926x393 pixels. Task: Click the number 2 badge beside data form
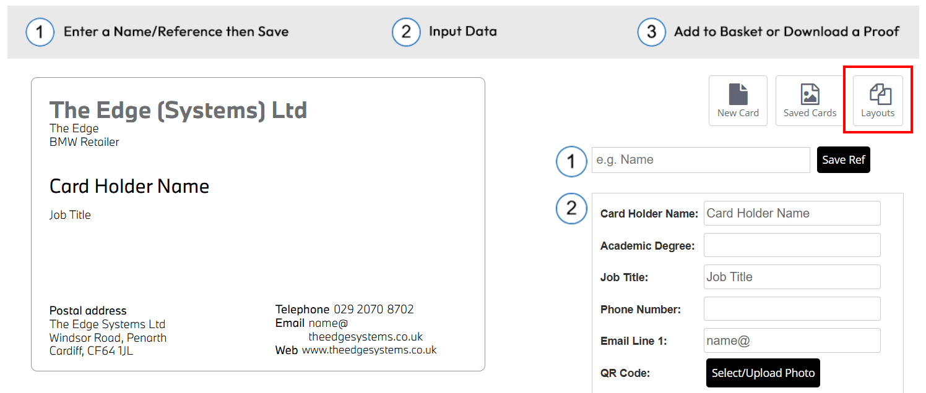571,209
